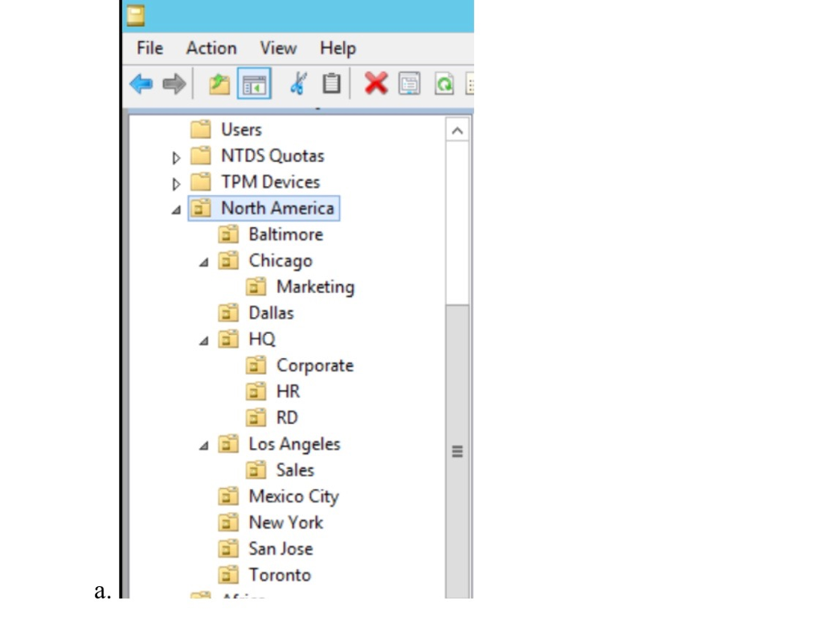Open Properties from the toolbar
The height and width of the screenshot is (627, 823).
click(409, 83)
